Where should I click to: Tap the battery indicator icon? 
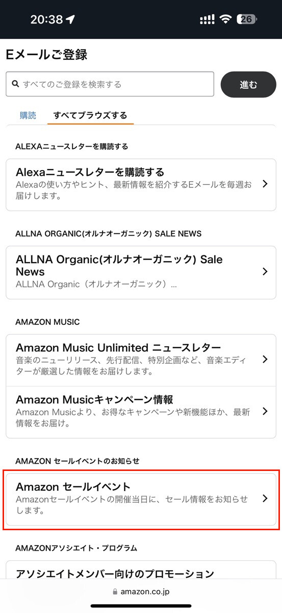point(248,19)
